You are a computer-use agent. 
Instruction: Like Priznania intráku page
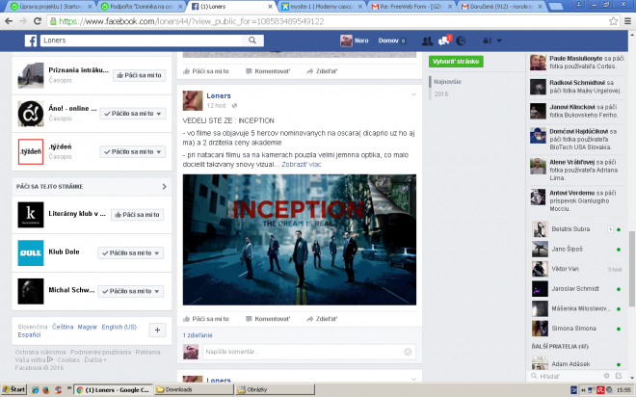pos(139,75)
